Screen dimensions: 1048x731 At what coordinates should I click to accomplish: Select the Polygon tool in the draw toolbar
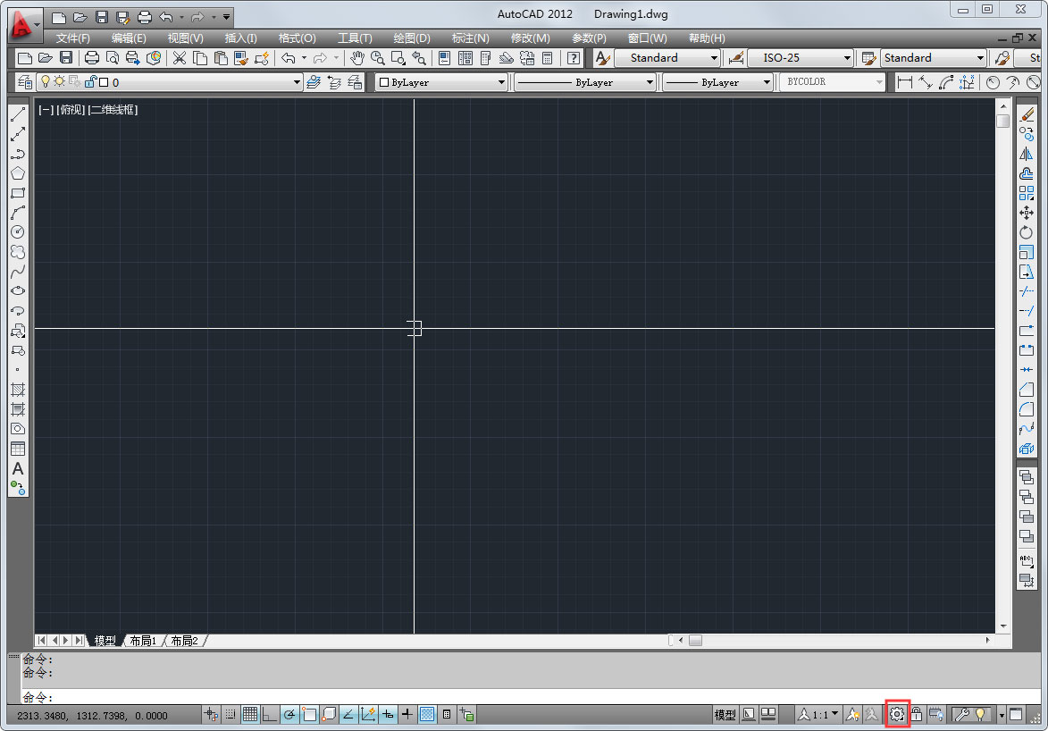19,172
